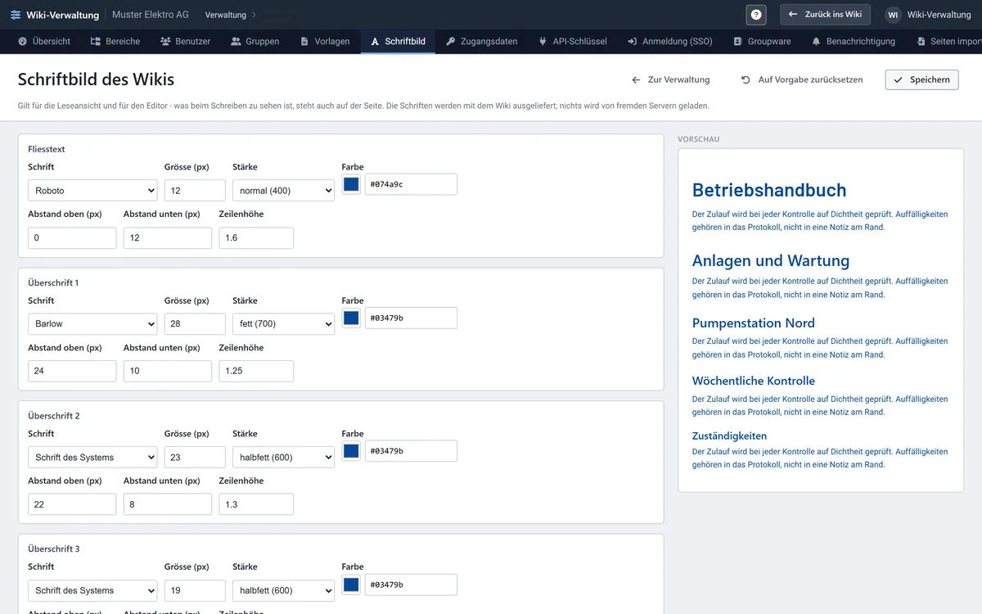Open Überschrift 3 Stärke dropdown halbfett (600)

pyautogui.click(x=283, y=590)
